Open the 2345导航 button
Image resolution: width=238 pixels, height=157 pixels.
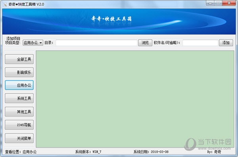(19, 125)
